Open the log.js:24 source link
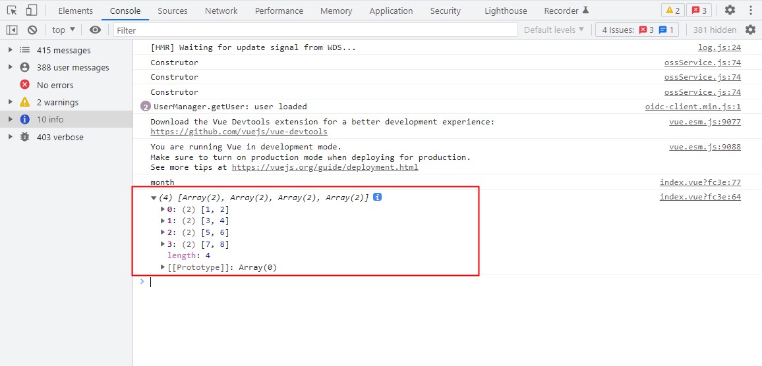 (x=719, y=47)
